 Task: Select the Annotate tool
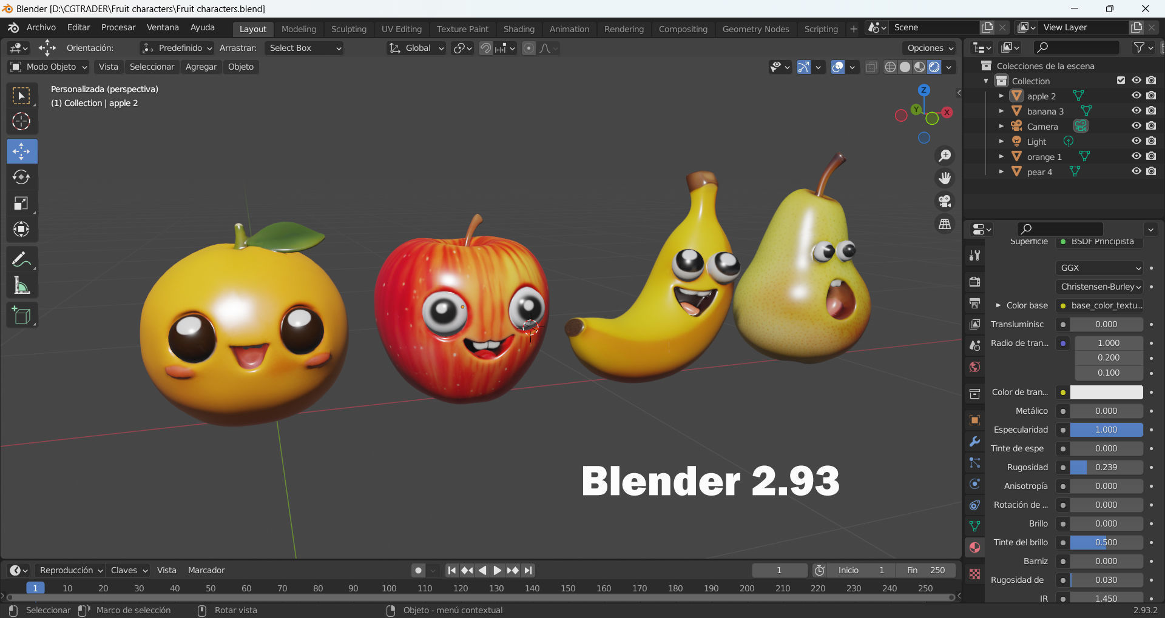pos(21,259)
